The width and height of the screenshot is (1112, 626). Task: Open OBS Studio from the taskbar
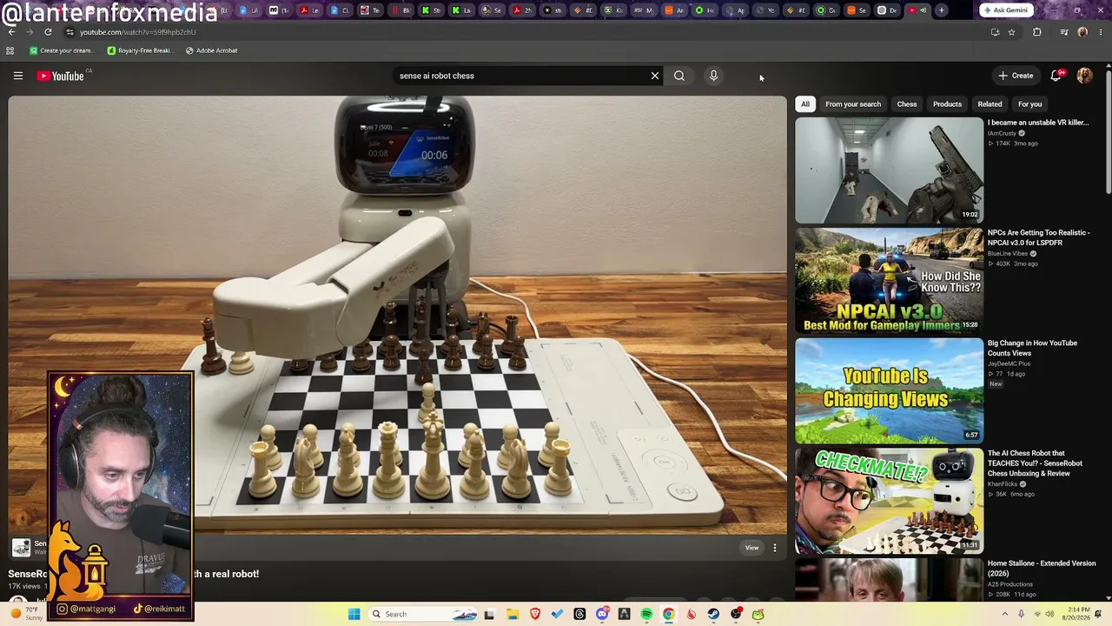tap(736, 614)
